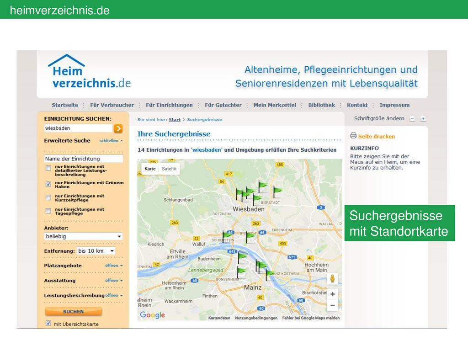Image resolution: width=468 pixels, height=351 pixels.
Task: Open Nutzungsbedingungen link below the map
Action: (x=256, y=318)
